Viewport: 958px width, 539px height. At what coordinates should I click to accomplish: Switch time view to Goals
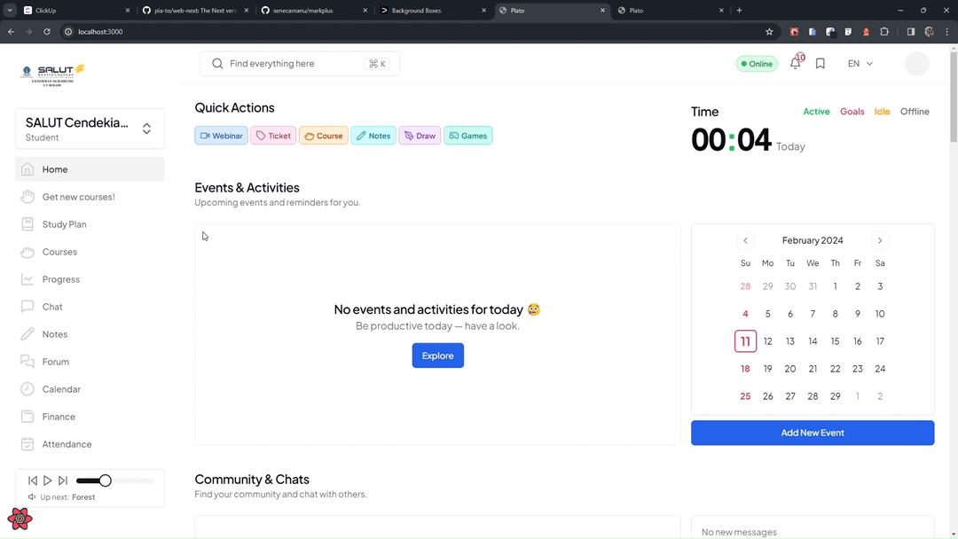click(x=852, y=112)
